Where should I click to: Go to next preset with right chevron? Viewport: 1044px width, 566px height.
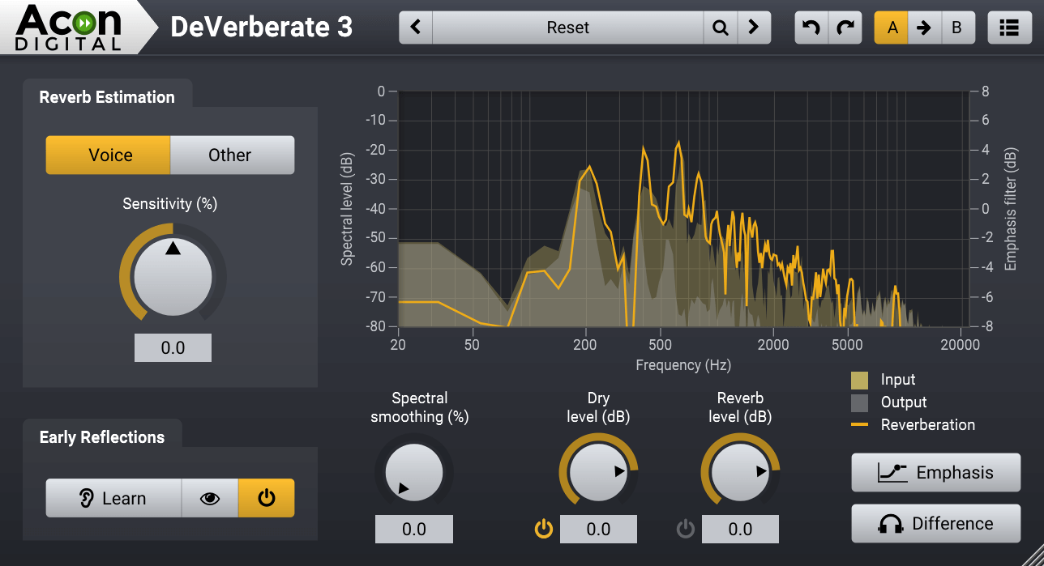pos(754,27)
